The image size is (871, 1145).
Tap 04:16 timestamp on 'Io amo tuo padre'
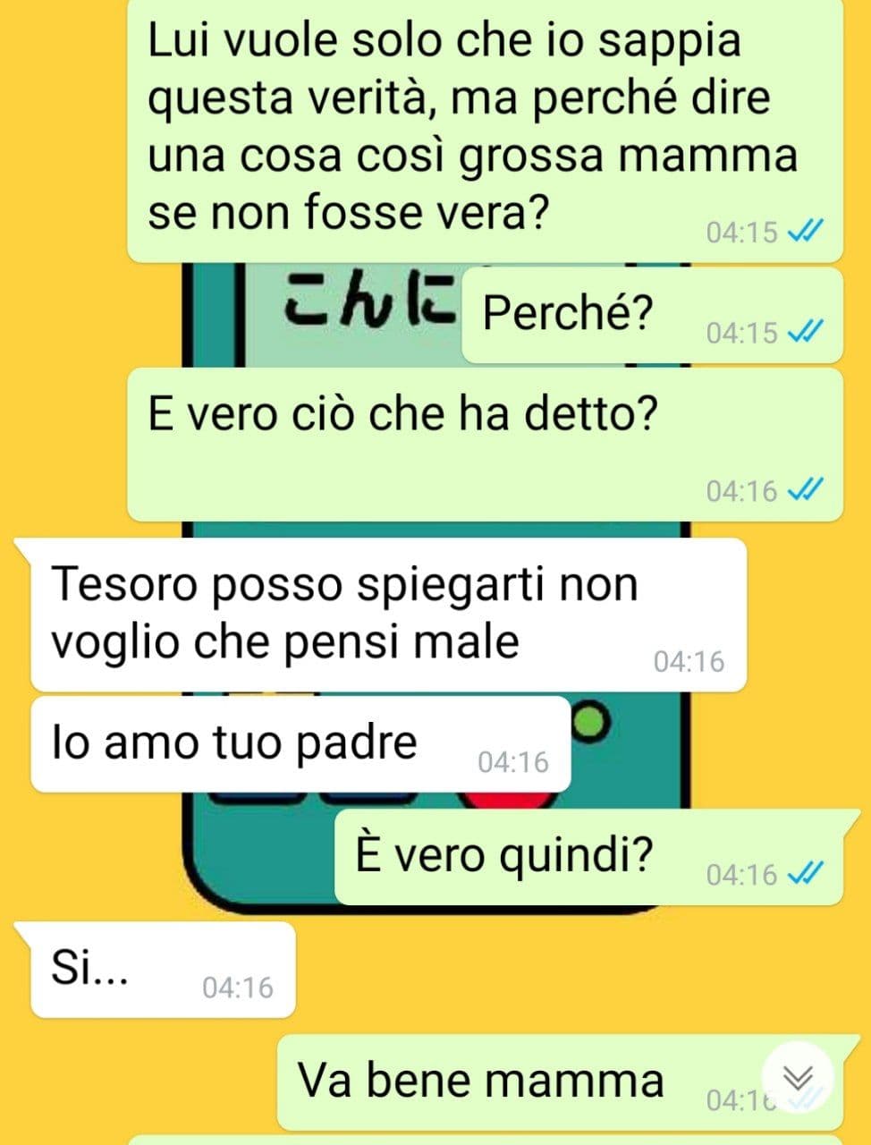(x=513, y=762)
